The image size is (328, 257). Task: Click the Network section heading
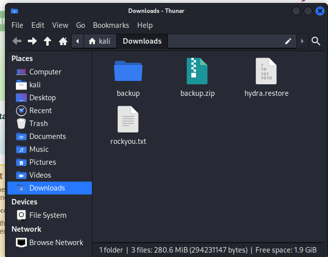click(x=26, y=229)
